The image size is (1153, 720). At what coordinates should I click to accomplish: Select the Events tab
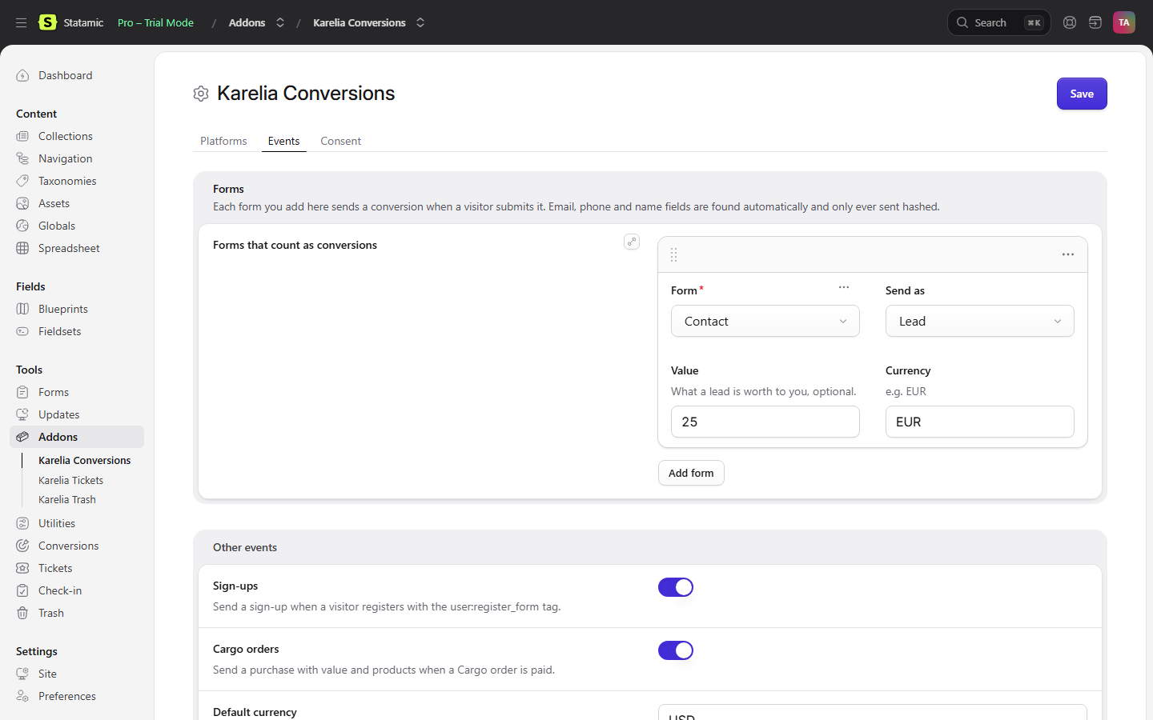(x=284, y=141)
